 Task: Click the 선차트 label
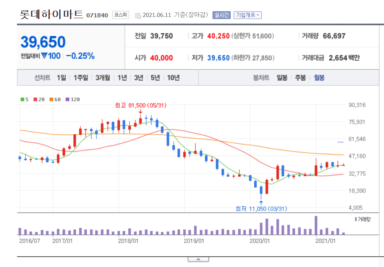point(42,78)
